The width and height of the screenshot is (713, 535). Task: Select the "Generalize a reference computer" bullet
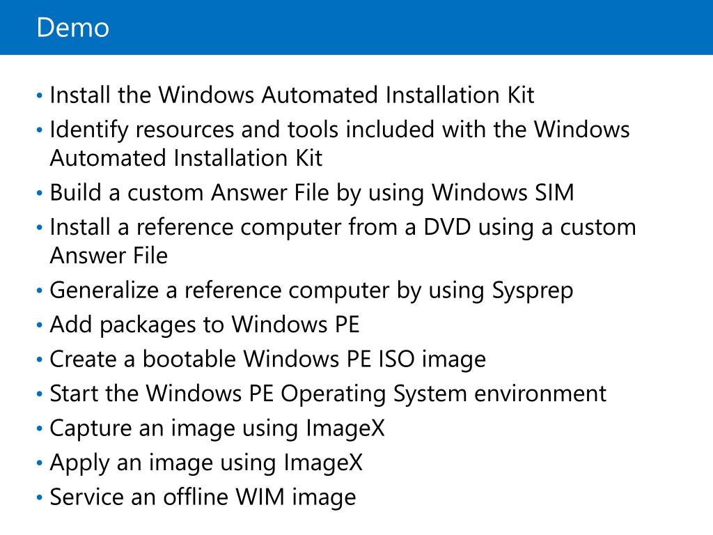coord(311,290)
